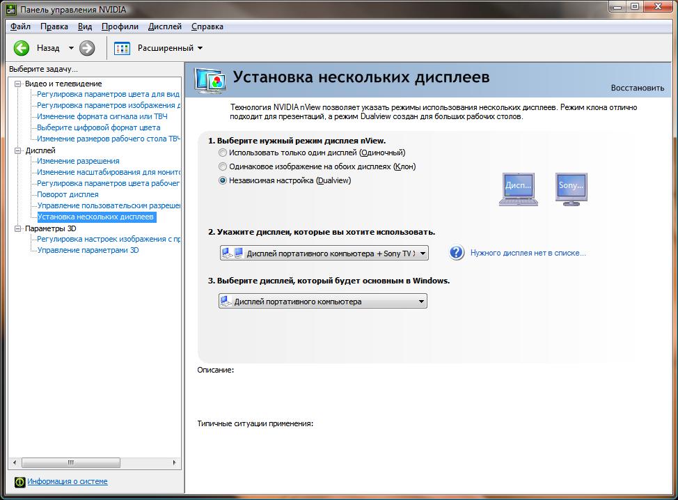This screenshot has height=500, width=678.
Task: Open 'Управление параметрами 3D' task
Action: point(88,251)
